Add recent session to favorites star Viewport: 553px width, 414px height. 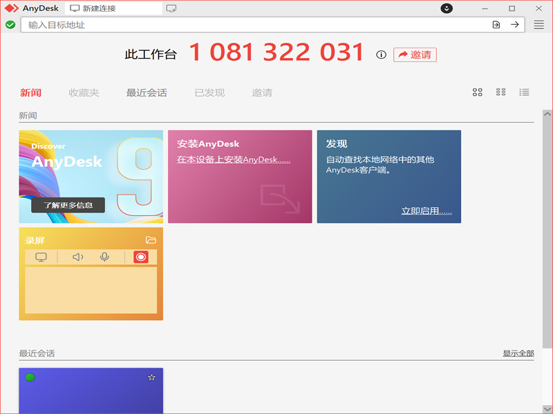coord(151,377)
